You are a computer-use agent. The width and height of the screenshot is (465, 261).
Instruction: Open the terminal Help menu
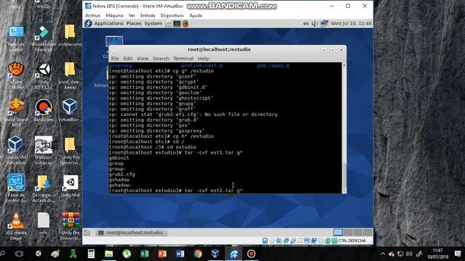click(x=203, y=59)
